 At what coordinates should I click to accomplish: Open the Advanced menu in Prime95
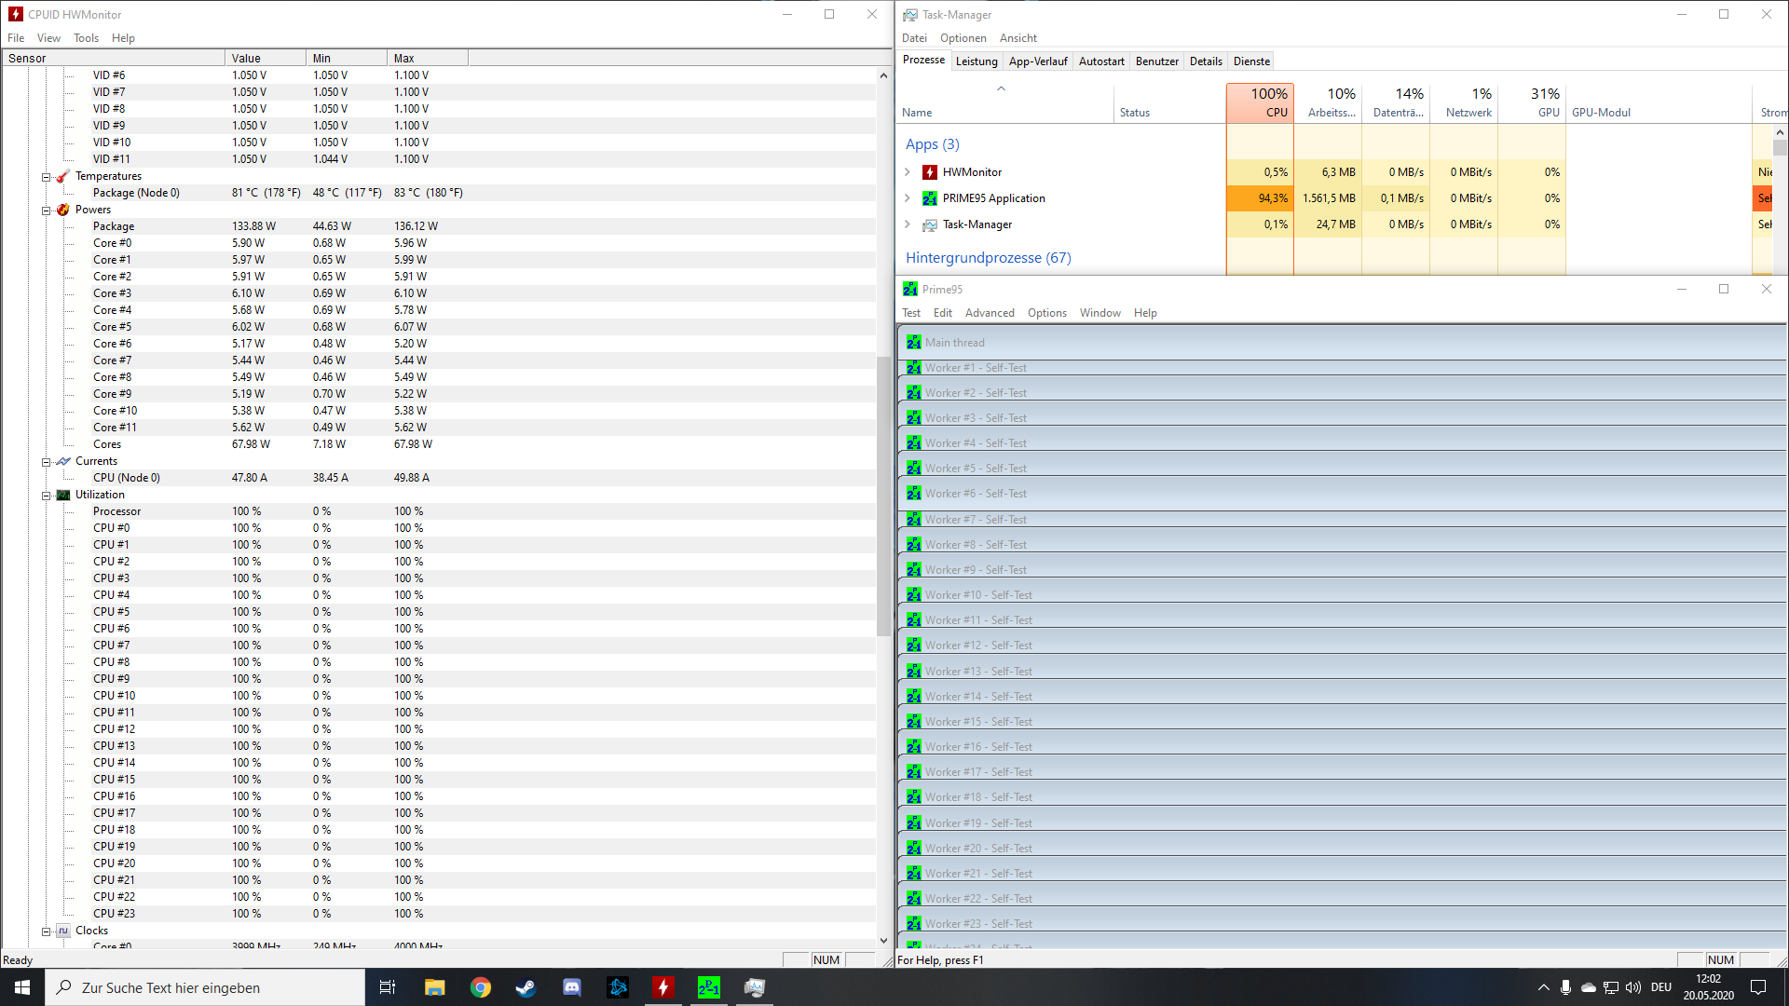pos(990,313)
